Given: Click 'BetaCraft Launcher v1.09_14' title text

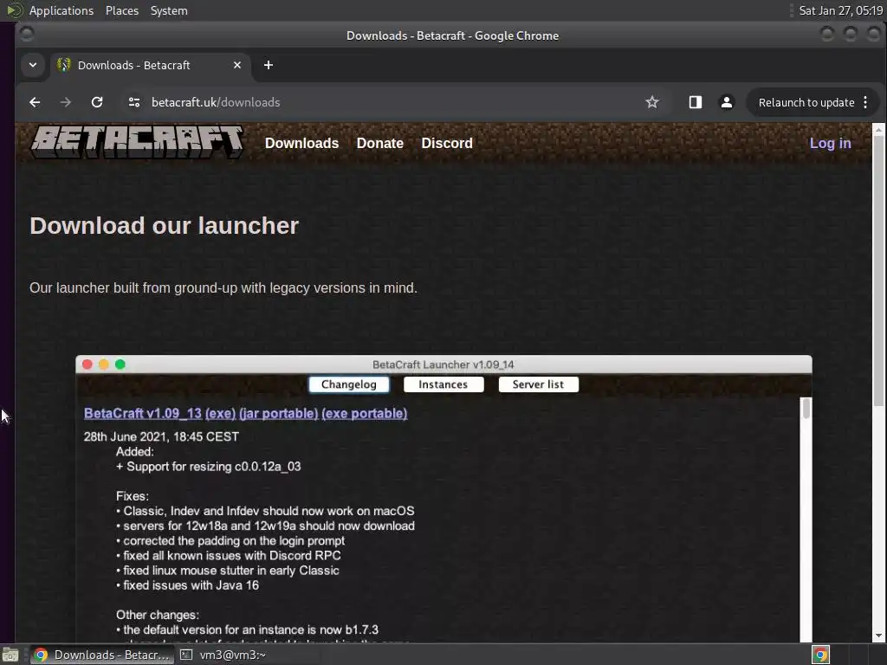Looking at the screenshot, I should (443, 365).
